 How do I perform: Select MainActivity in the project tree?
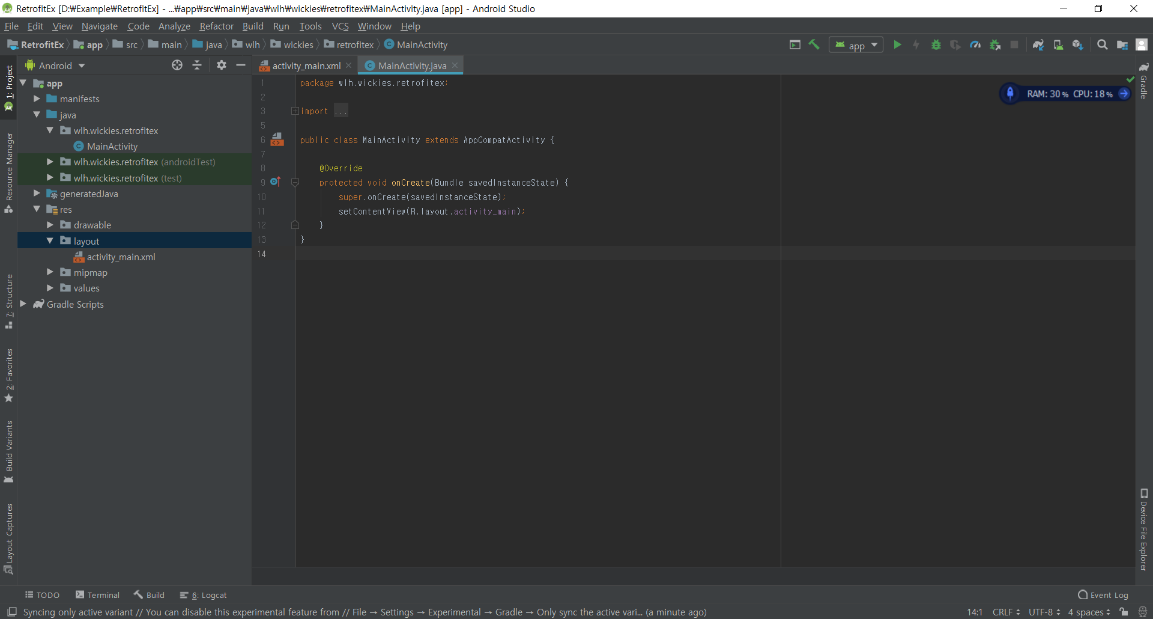(x=112, y=146)
